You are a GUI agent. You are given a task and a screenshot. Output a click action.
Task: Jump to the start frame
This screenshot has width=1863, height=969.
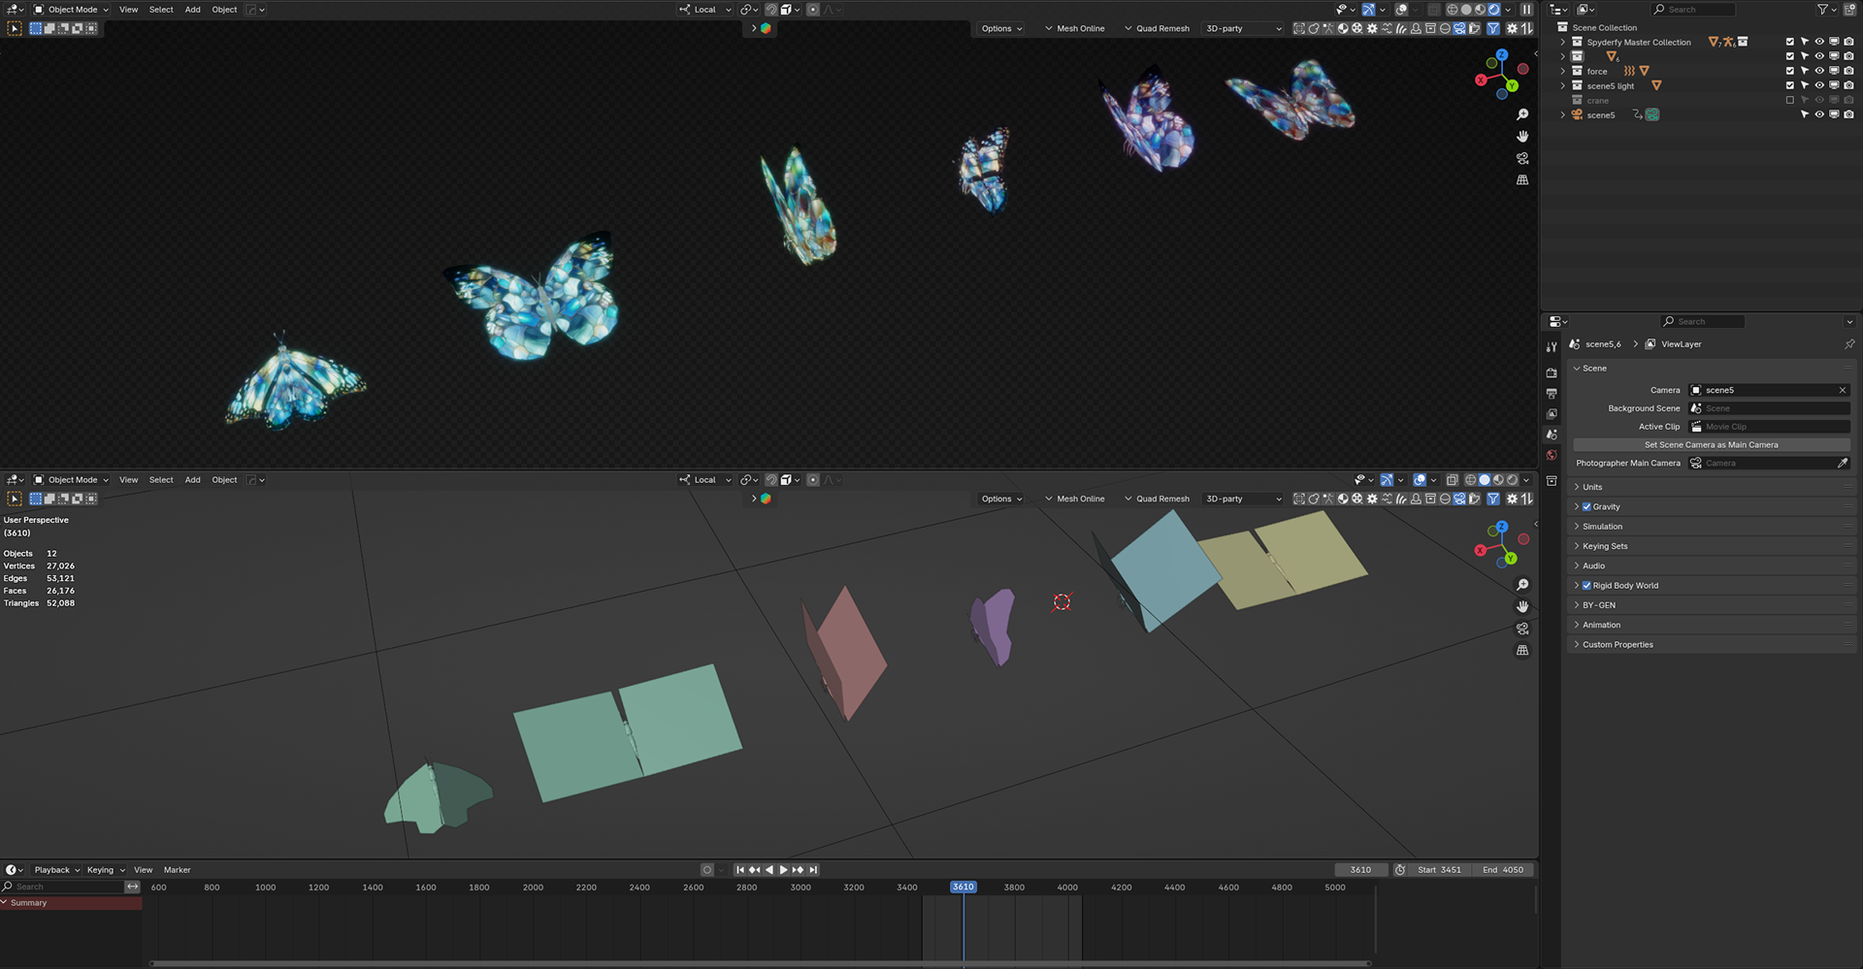[739, 870]
